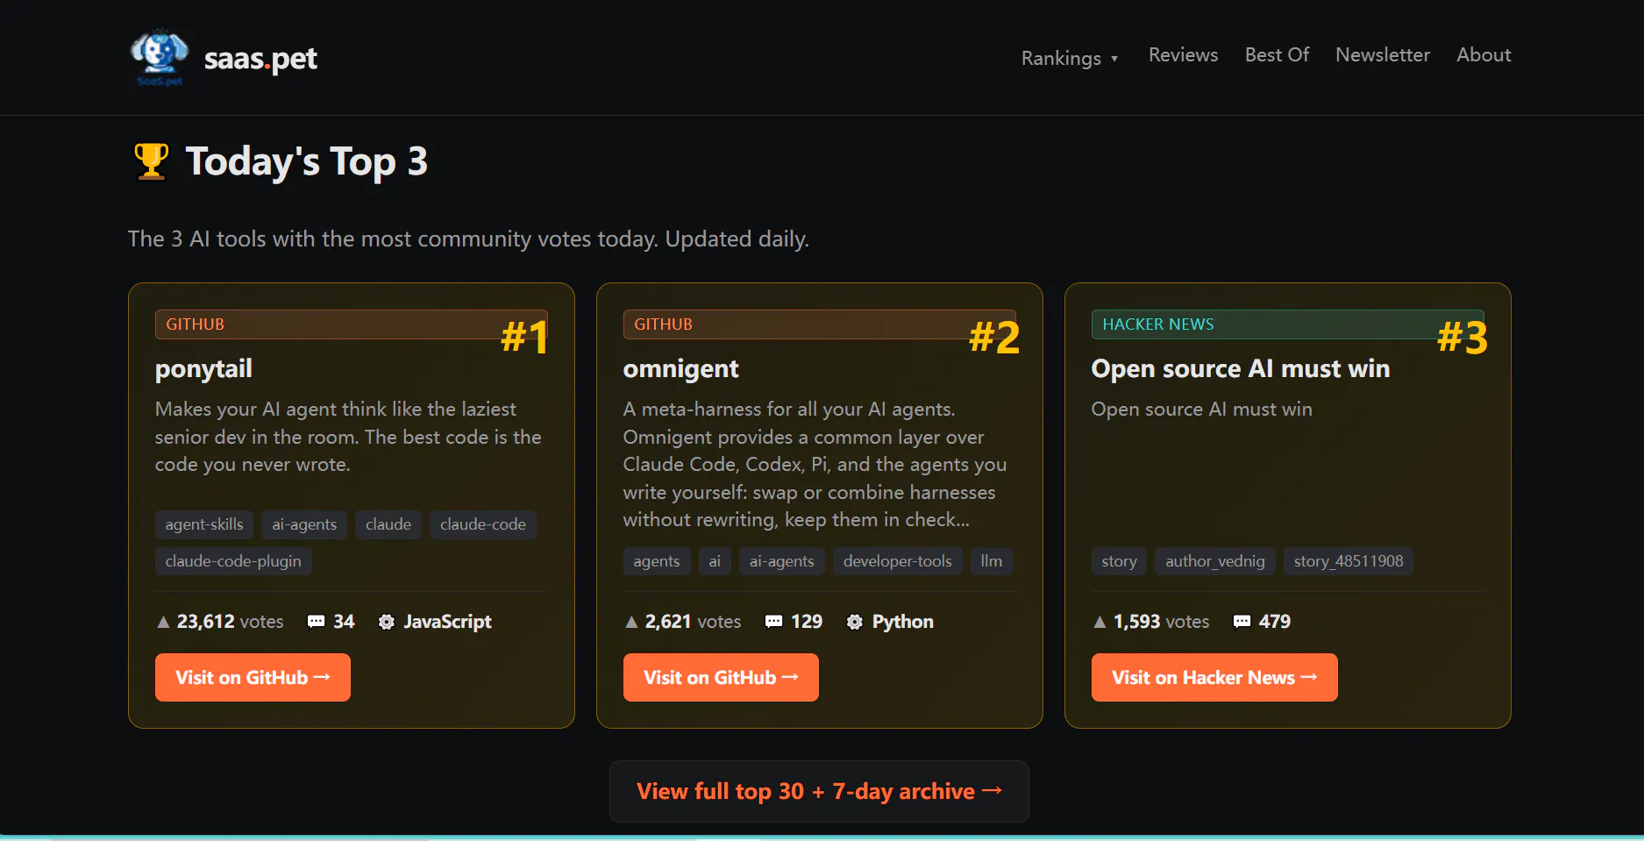Click the trophy icon beside Today's Top 3

coord(151,161)
